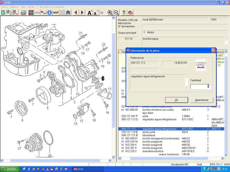
Task: Select part row 038 121 119 B anillo junta
Action: coord(171,132)
